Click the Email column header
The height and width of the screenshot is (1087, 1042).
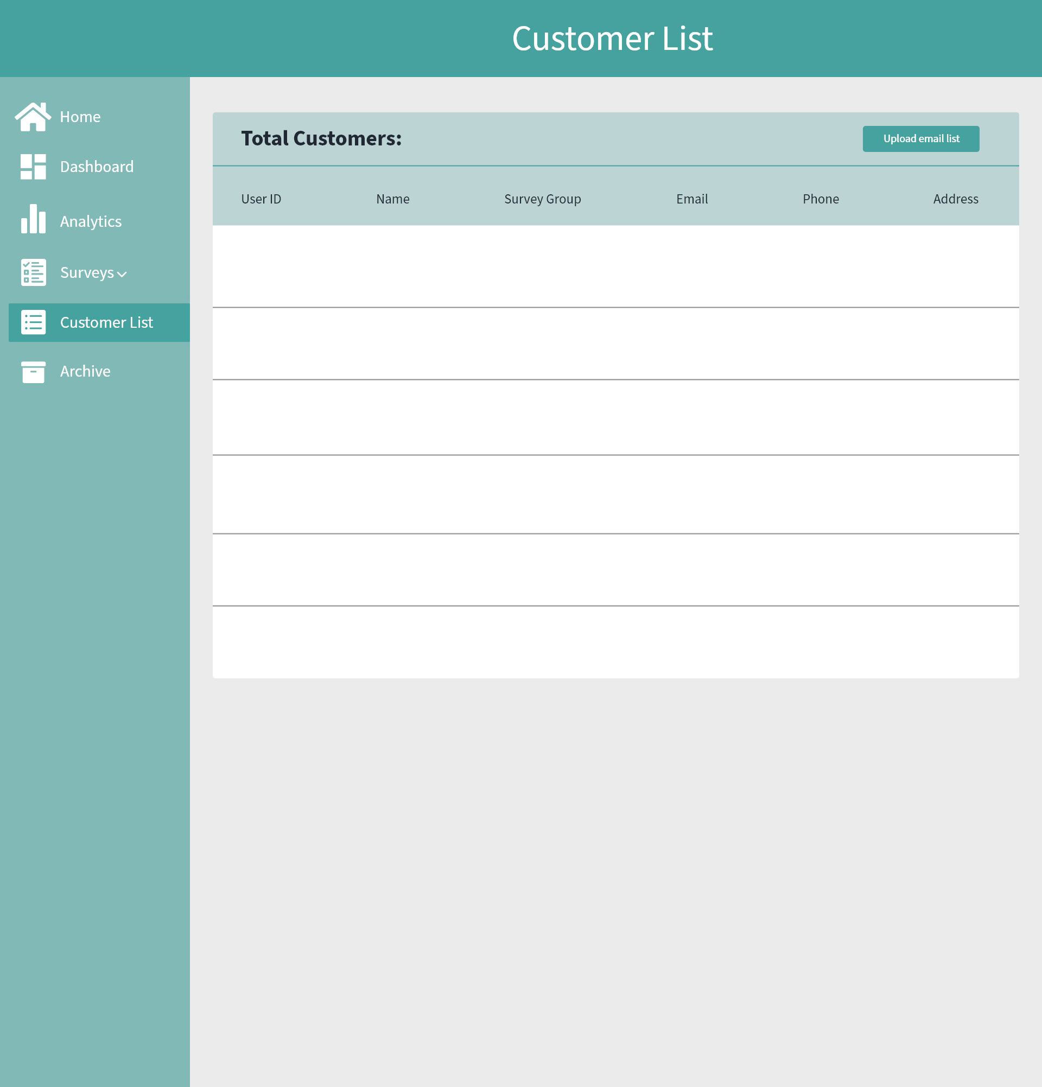[x=691, y=199]
